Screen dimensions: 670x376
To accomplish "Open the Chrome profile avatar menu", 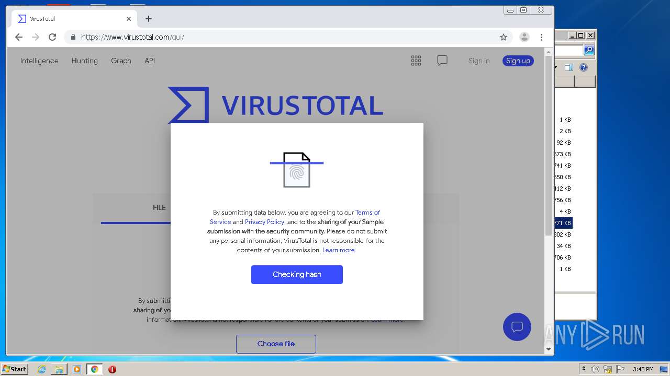I will tap(524, 37).
